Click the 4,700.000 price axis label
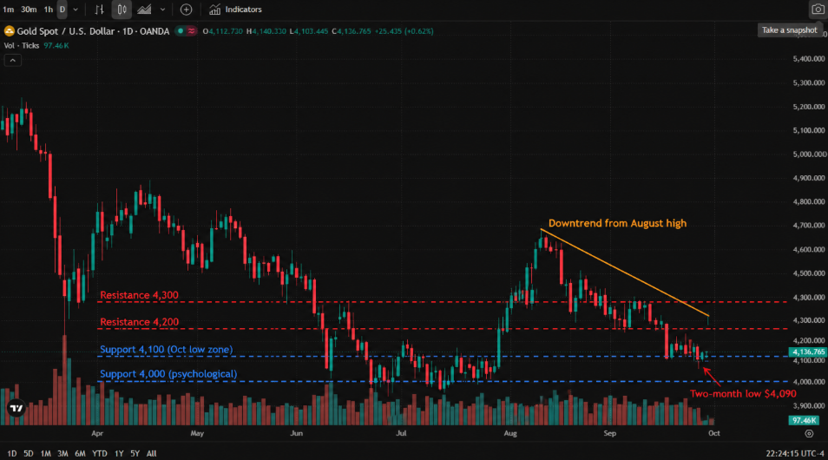The width and height of the screenshot is (828, 460). (809, 226)
